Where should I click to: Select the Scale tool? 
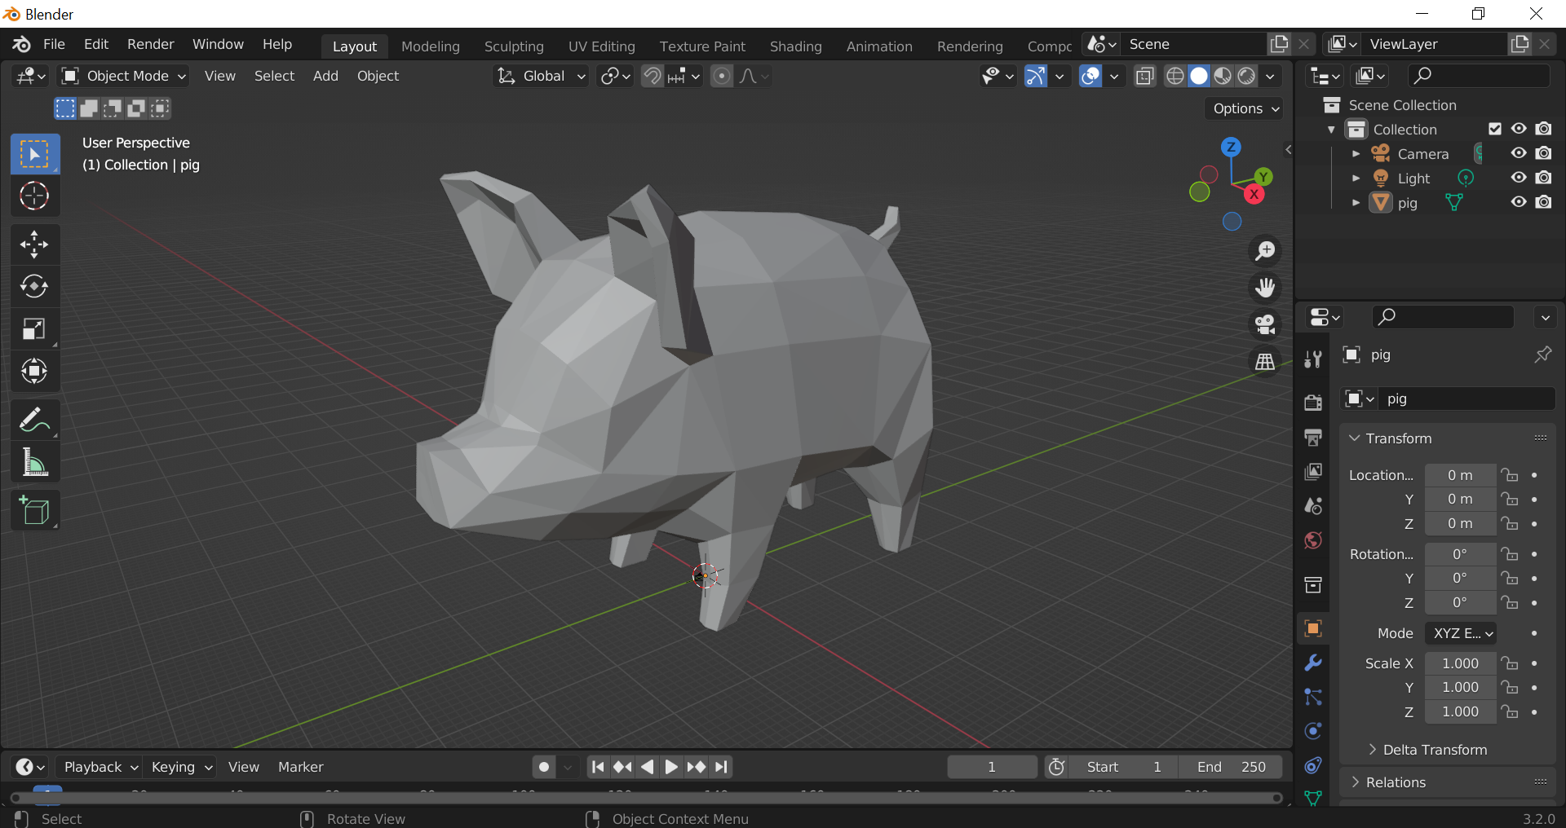point(35,328)
